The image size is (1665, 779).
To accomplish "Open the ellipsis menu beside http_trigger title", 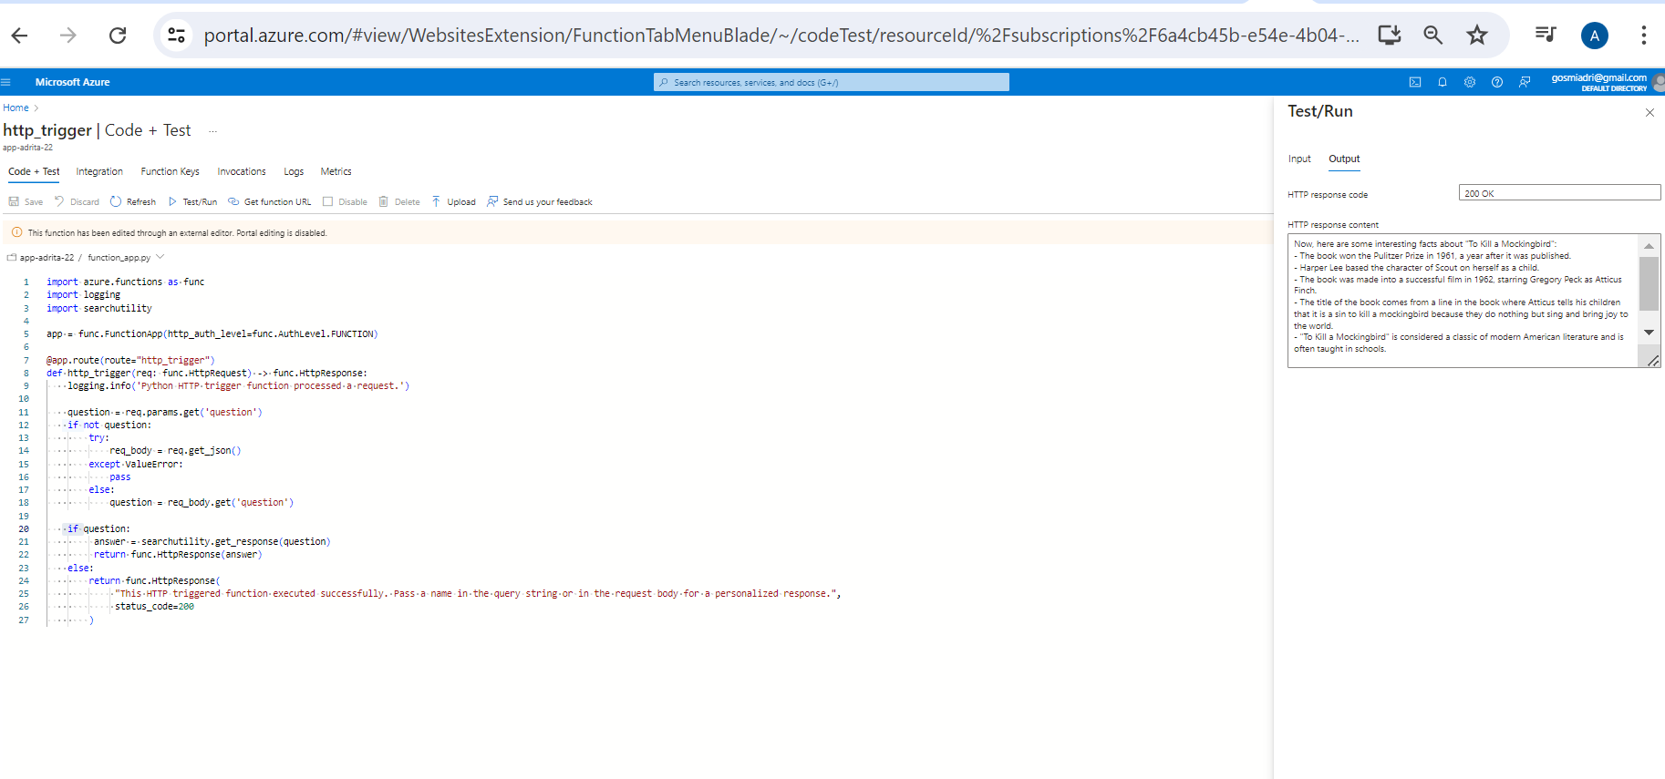I will tap(212, 131).
